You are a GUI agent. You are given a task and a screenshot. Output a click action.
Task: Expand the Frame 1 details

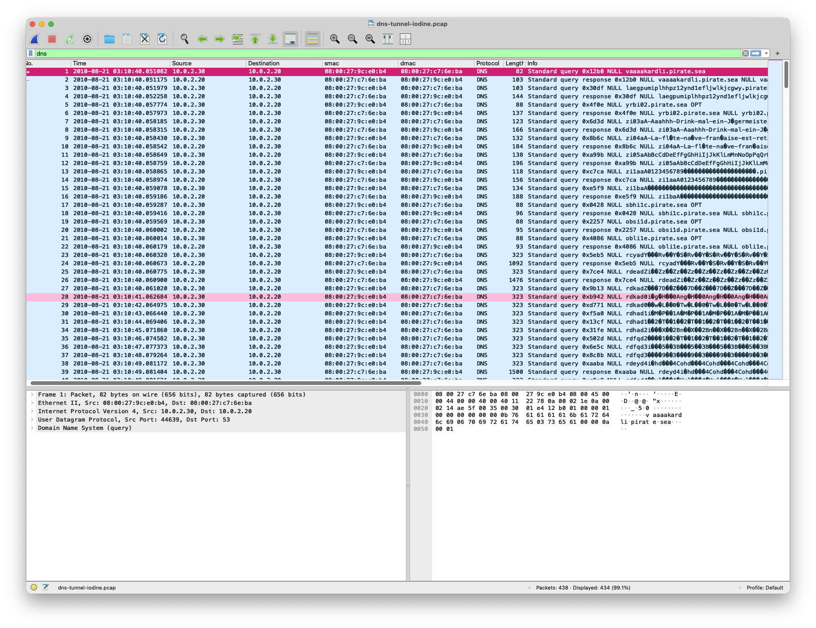pos(32,395)
